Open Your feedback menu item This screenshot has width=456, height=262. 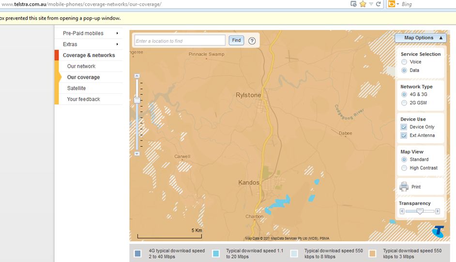pos(83,100)
